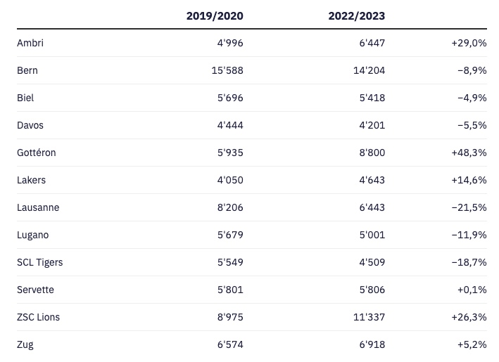
Task: Click Bern's 15'588 attendance value
Action: (x=227, y=70)
